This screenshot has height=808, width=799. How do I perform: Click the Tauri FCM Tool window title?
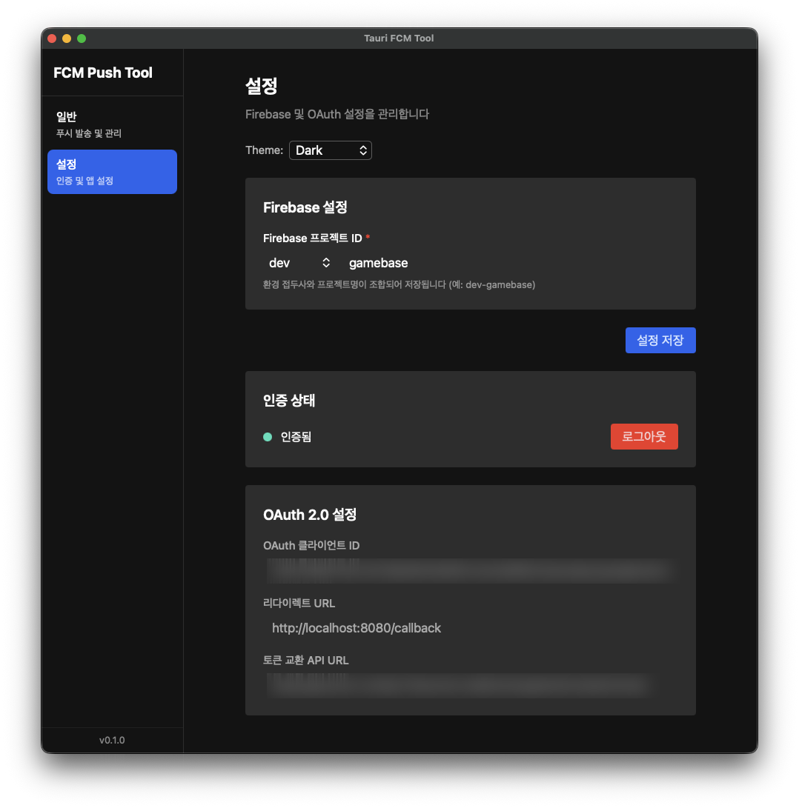tap(399, 38)
